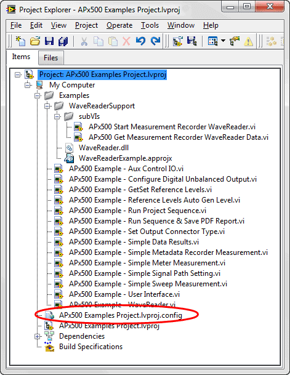Collapse the Examples folder node
Screen dimensions: 290x375
pyautogui.click(x=38, y=95)
